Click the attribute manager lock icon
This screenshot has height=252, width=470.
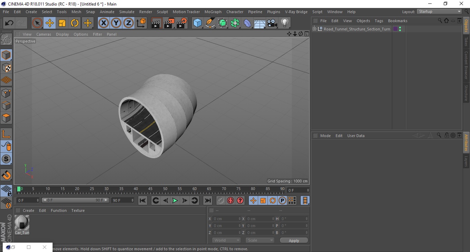click(446, 135)
